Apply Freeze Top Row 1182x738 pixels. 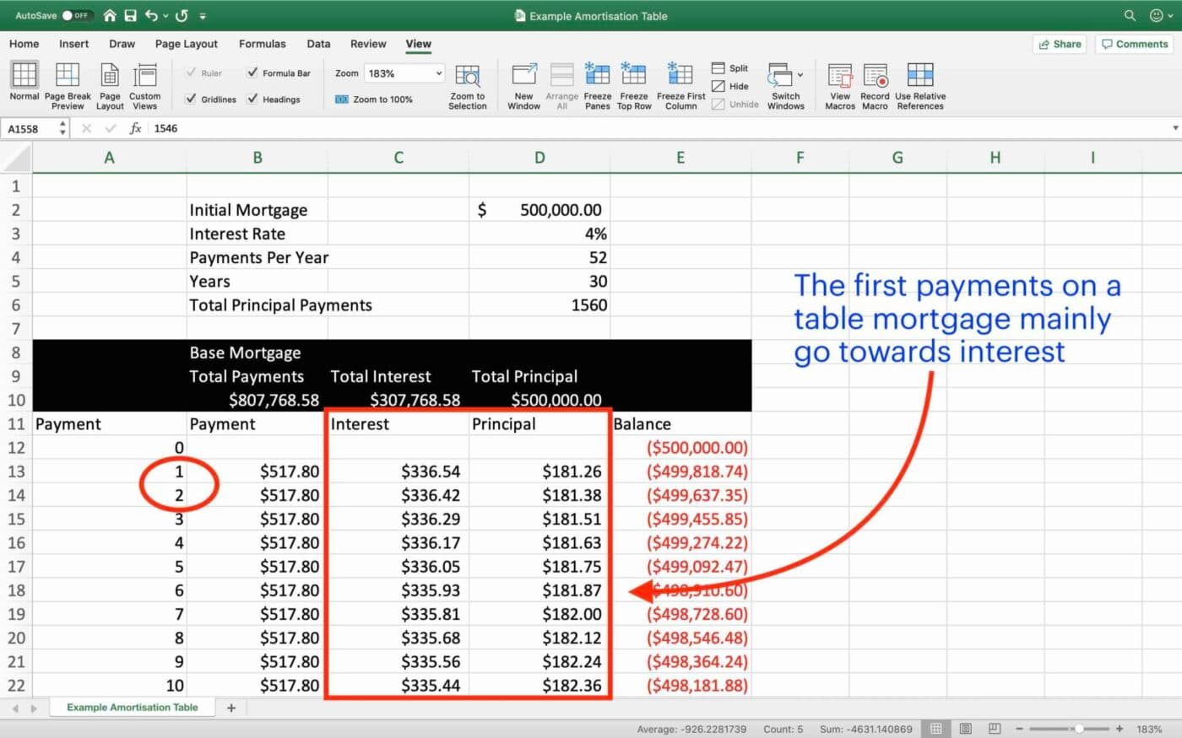coord(634,84)
